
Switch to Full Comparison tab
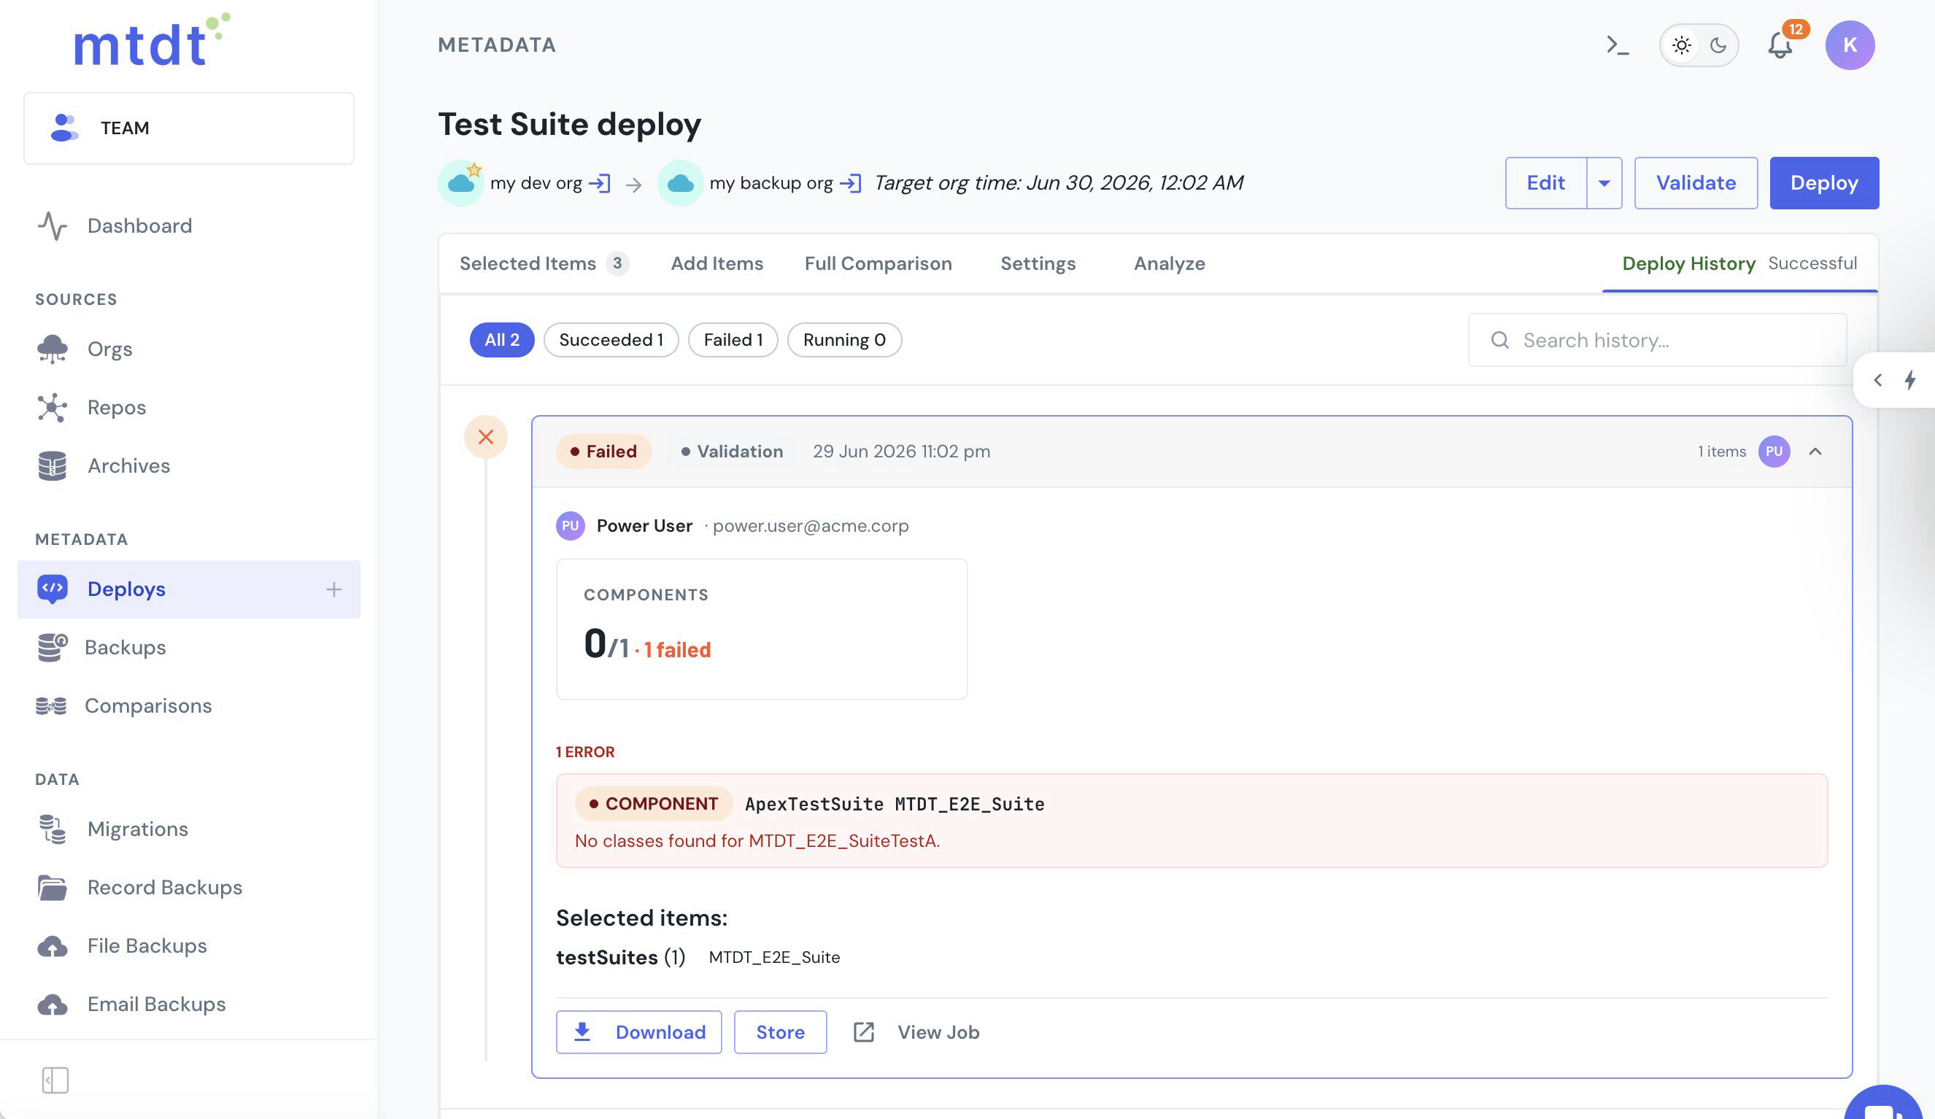pyautogui.click(x=878, y=264)
